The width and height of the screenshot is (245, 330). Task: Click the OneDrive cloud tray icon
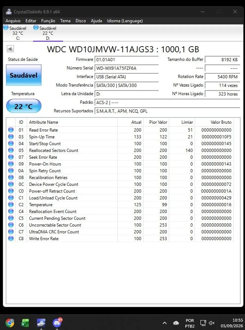176,323
